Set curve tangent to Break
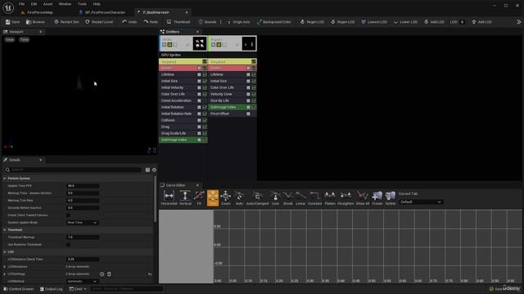The width and height of the screenshot is (524, 294). tap(287, 198)
